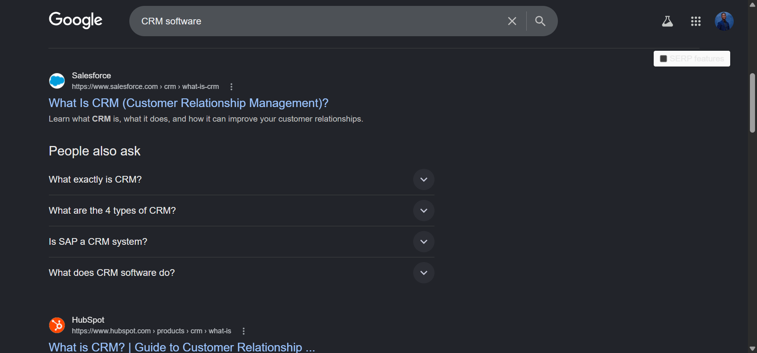The width and height of the screenshot is (757, 353).
Task: Click the Google logo
Action: pos(76,20)
